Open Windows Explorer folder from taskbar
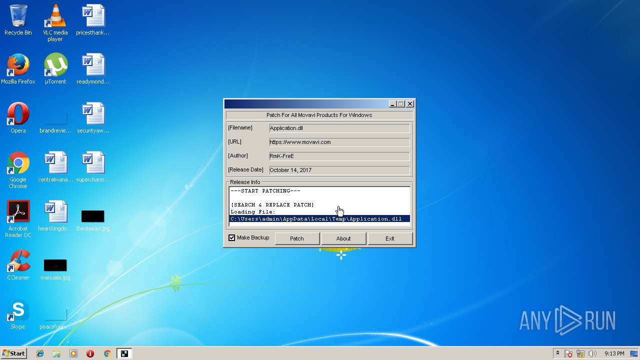Image resolution: width=640 pixels, height=360 pixels. point(56,353)
